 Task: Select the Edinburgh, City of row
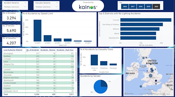click(x=39, y=91)
